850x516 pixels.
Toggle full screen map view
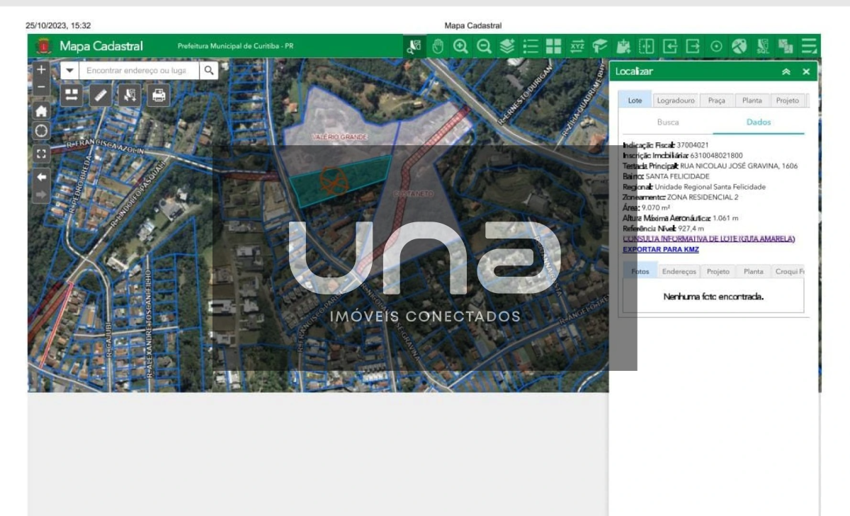(x=41, y=153)
